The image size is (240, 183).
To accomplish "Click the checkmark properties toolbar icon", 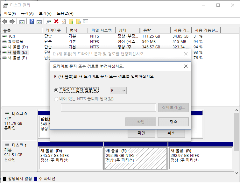I will coord(64,21).
